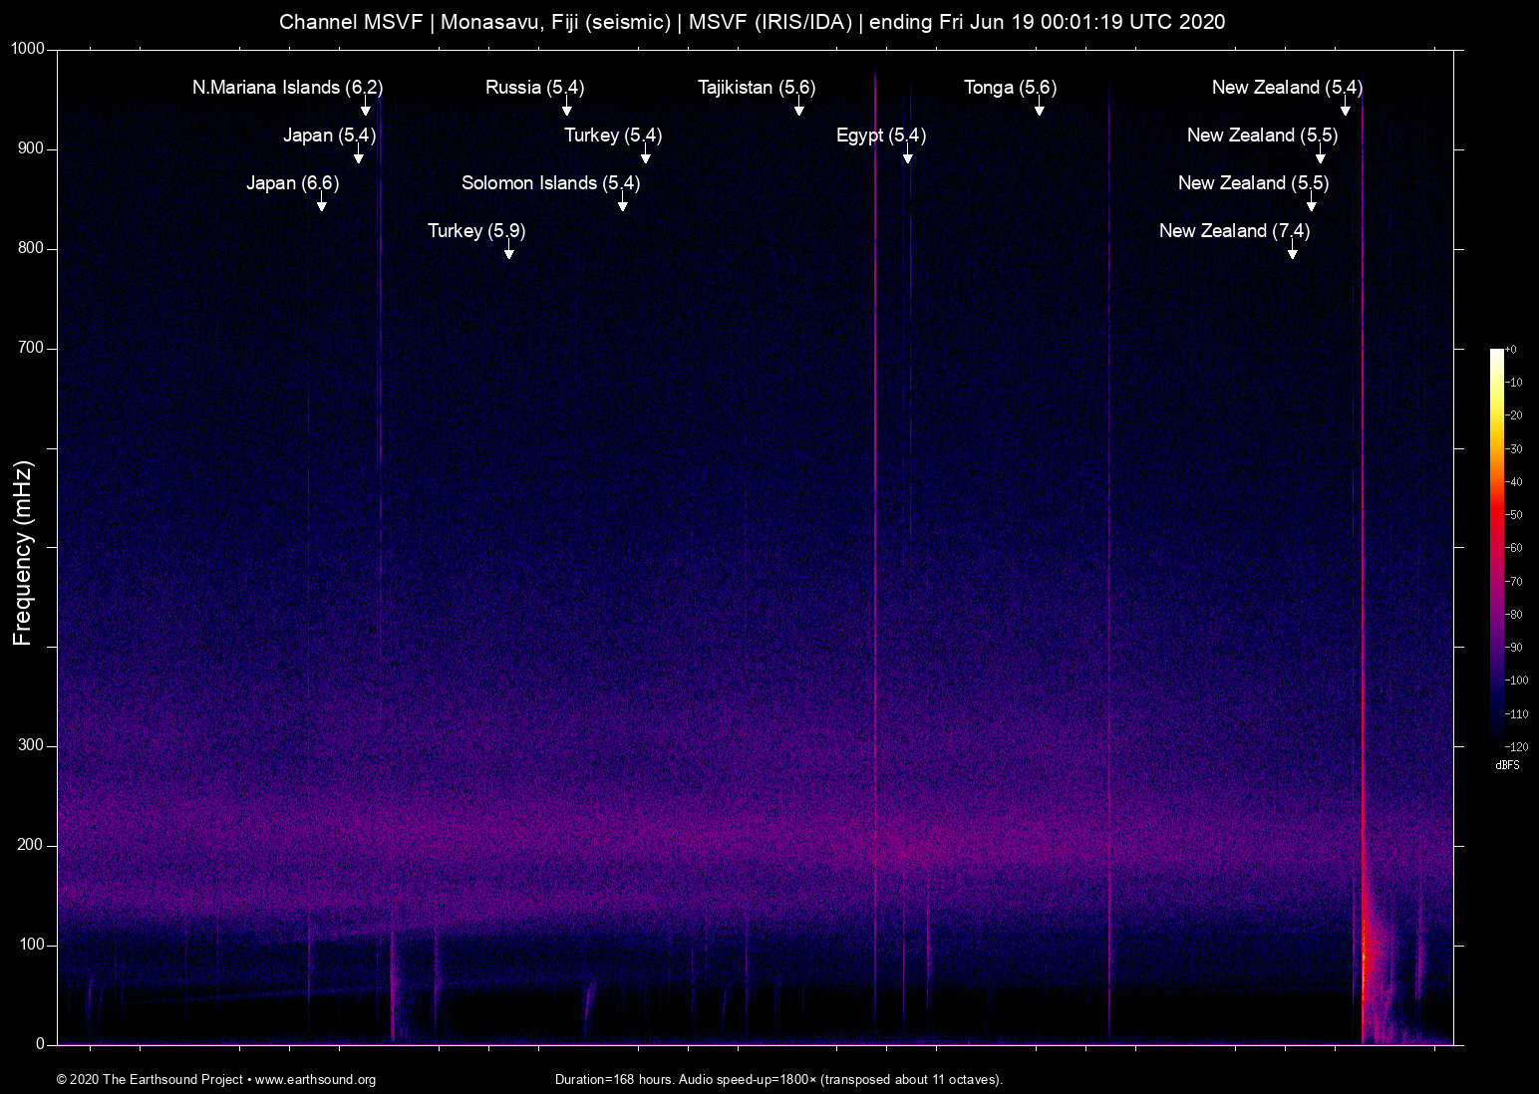
Task: Select the Tajikistan (5.6) event arrow
Action: point(797,110)
